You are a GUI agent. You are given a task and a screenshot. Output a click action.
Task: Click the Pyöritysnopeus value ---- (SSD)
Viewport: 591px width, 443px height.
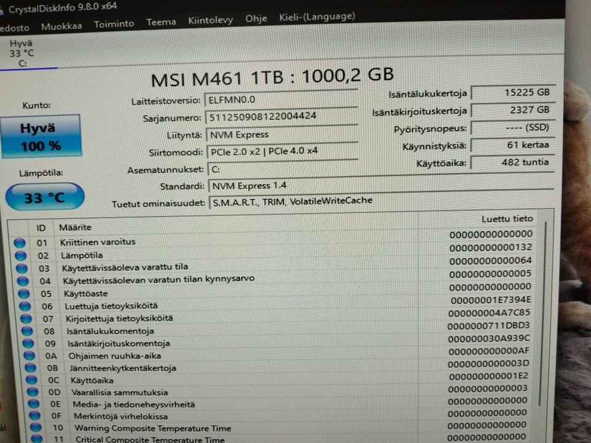(x=513, y=128)
